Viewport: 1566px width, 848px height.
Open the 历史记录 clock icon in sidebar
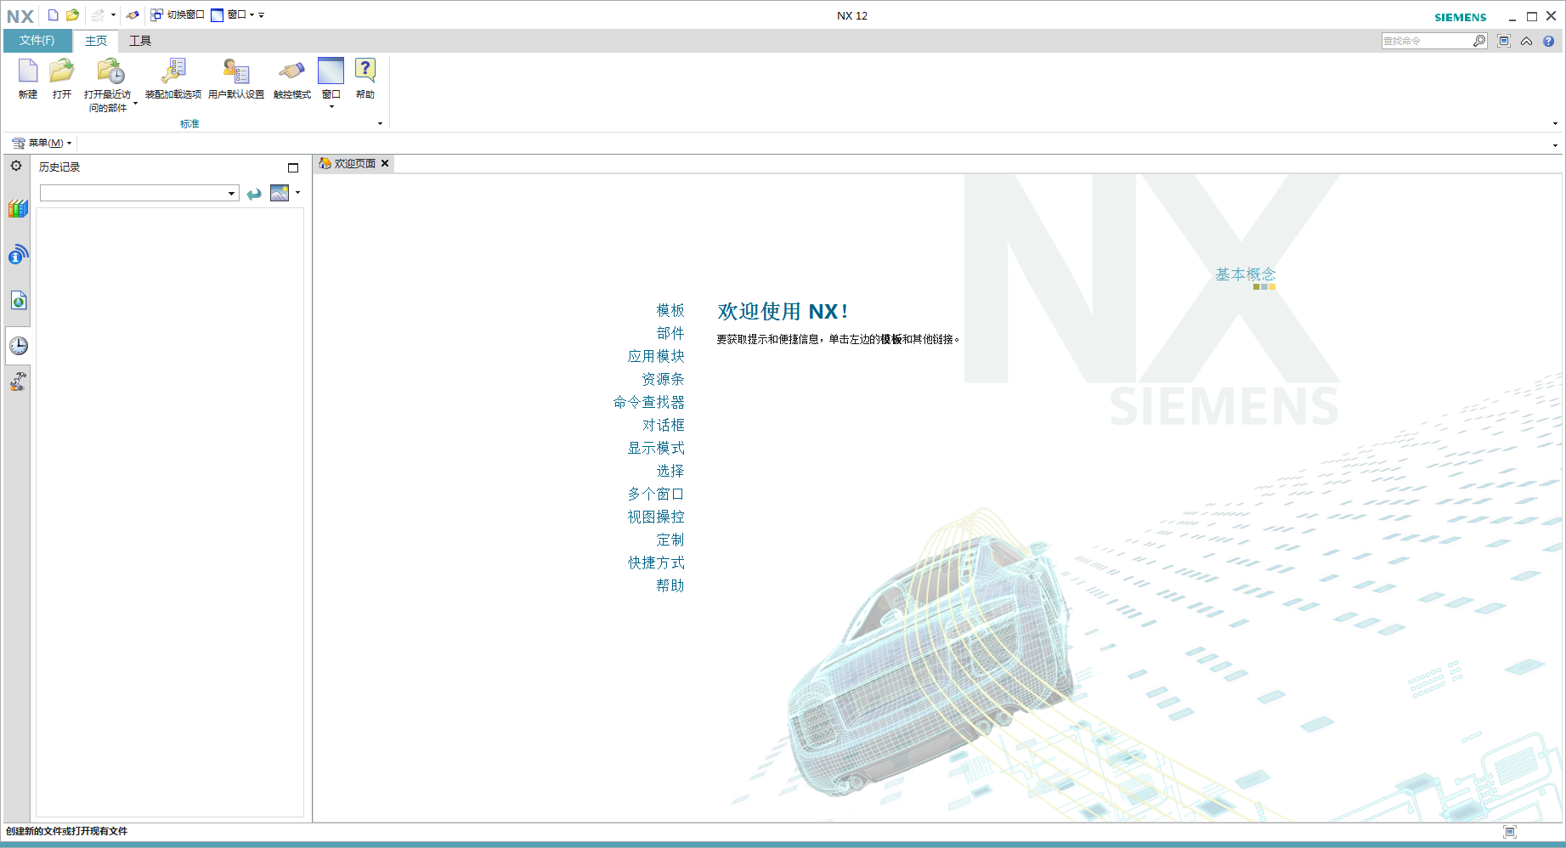click(x=17, y=346)
